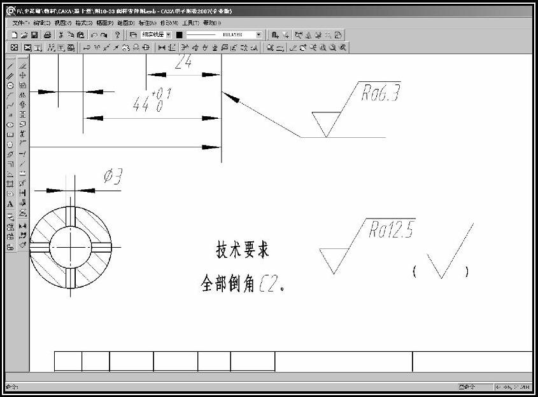Open the 格式(S) menu

click(x=83, y=23)
